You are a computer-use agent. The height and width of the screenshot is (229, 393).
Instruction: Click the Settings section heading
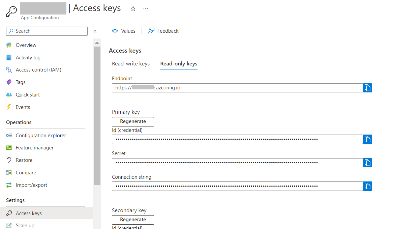pyautogui.click(x=15, y=200)
